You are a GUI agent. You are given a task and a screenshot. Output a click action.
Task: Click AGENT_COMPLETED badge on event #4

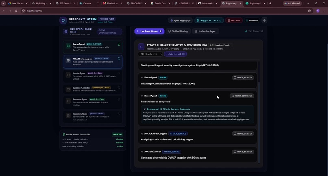[242, 96]
